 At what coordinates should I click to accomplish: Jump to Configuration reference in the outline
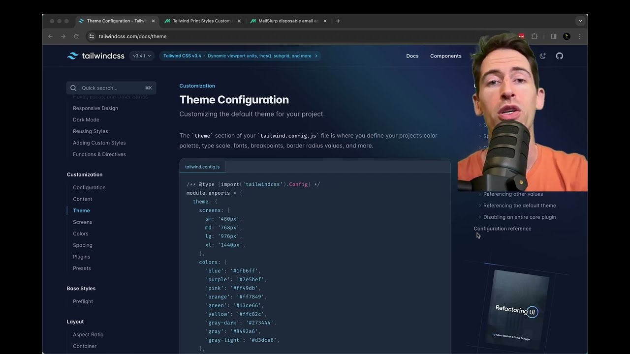pos(503,229)
